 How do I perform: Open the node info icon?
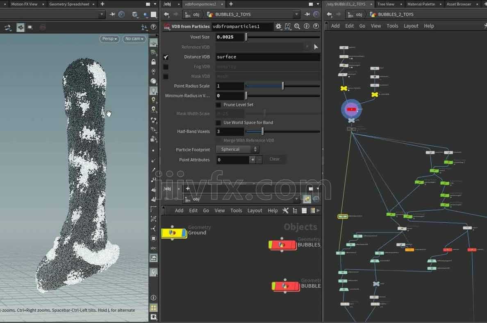coord(307,26)
